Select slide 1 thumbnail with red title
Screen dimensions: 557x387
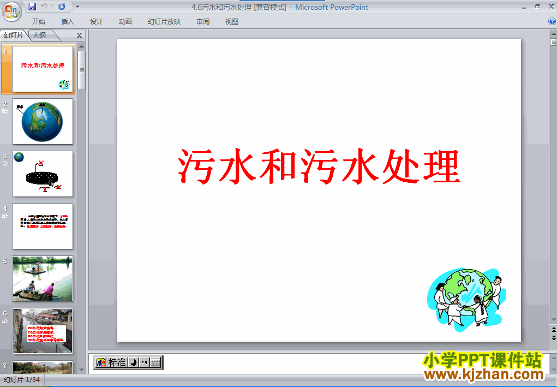[x=43, y=69]
